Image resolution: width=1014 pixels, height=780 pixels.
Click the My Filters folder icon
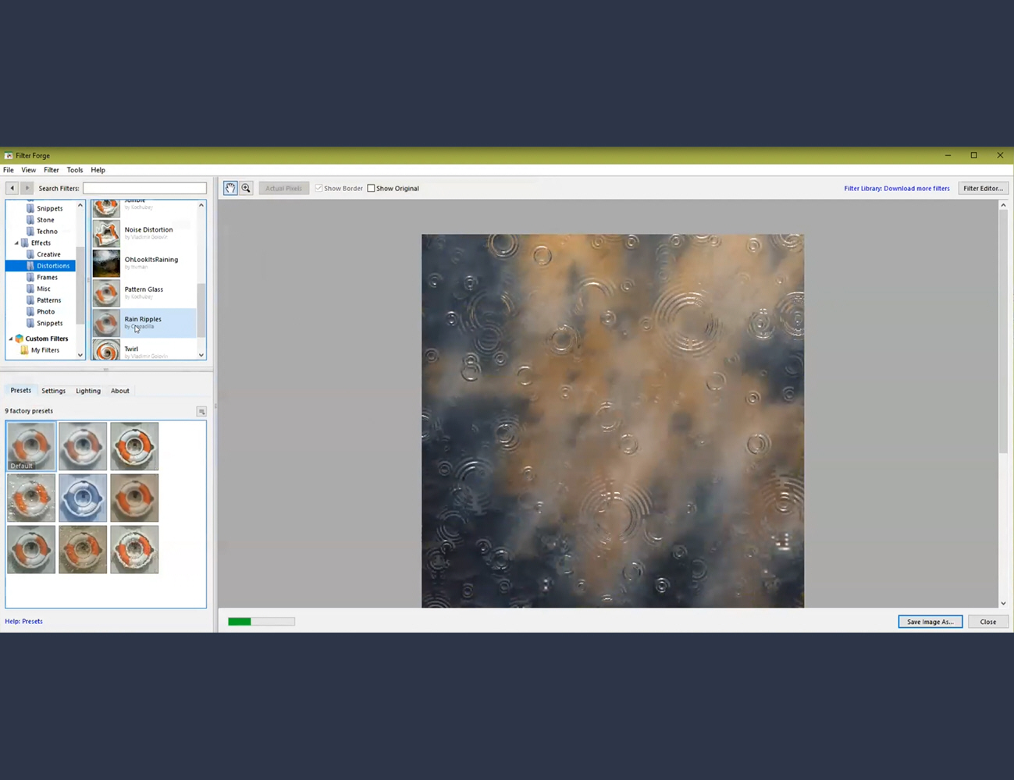click(24, 350)
